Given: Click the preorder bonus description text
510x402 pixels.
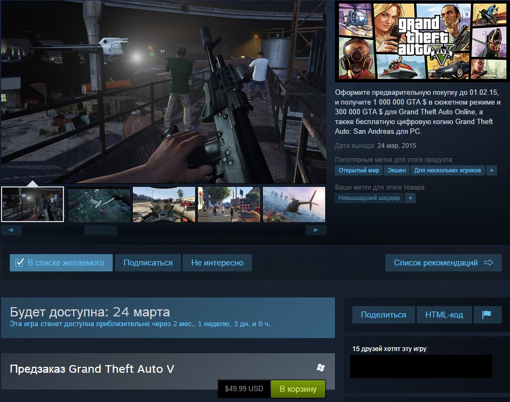Looking at the screenshot, I should coord(418,112).
